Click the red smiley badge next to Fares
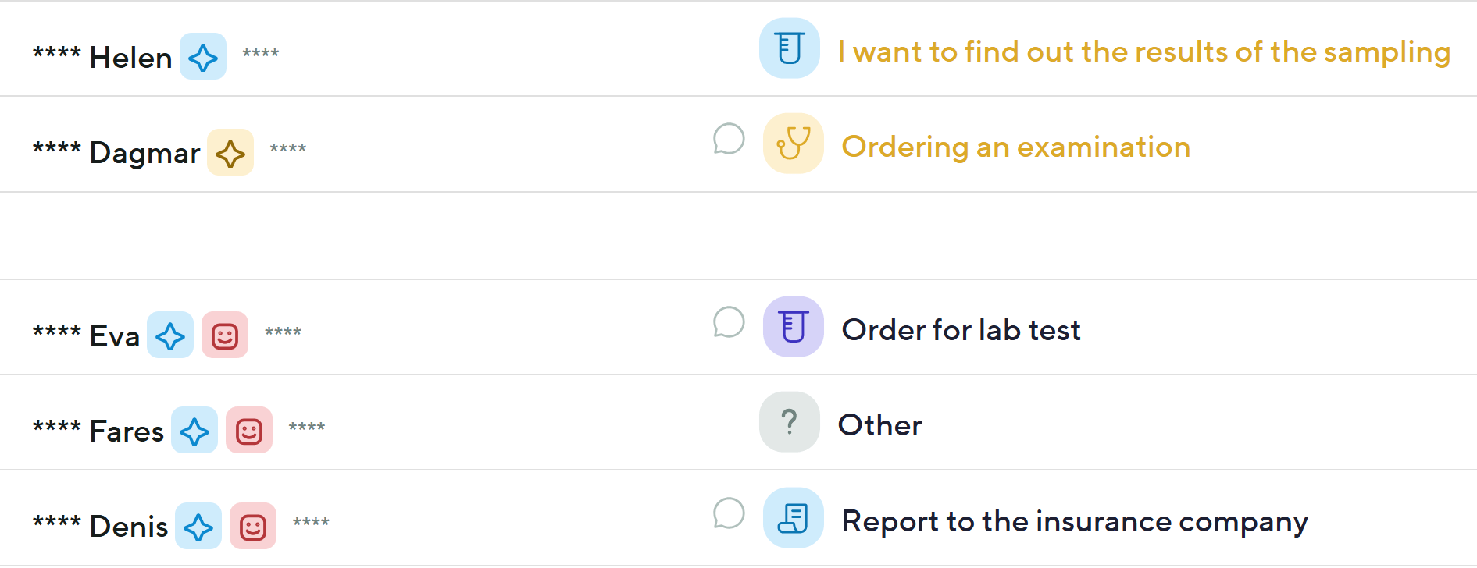Viewport: 1477px width, 568px height. (249, 431)
